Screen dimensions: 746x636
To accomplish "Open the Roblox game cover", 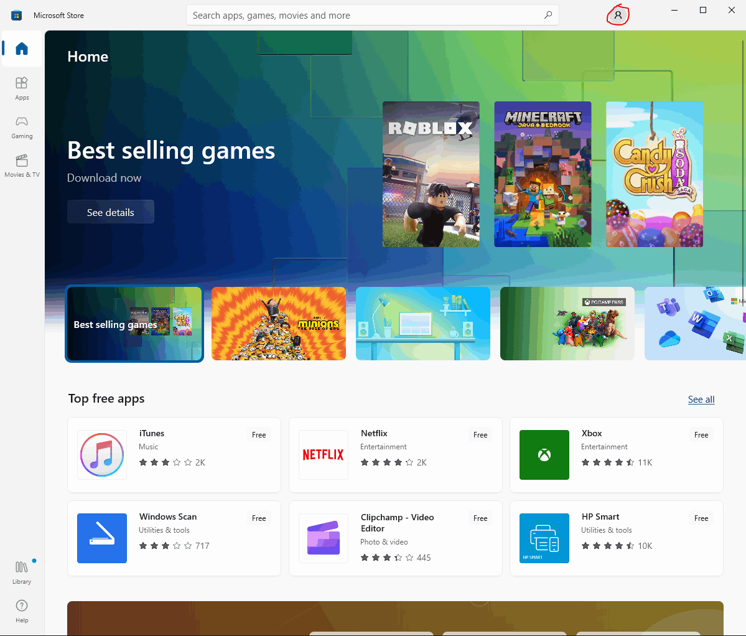I will point(431,174).
